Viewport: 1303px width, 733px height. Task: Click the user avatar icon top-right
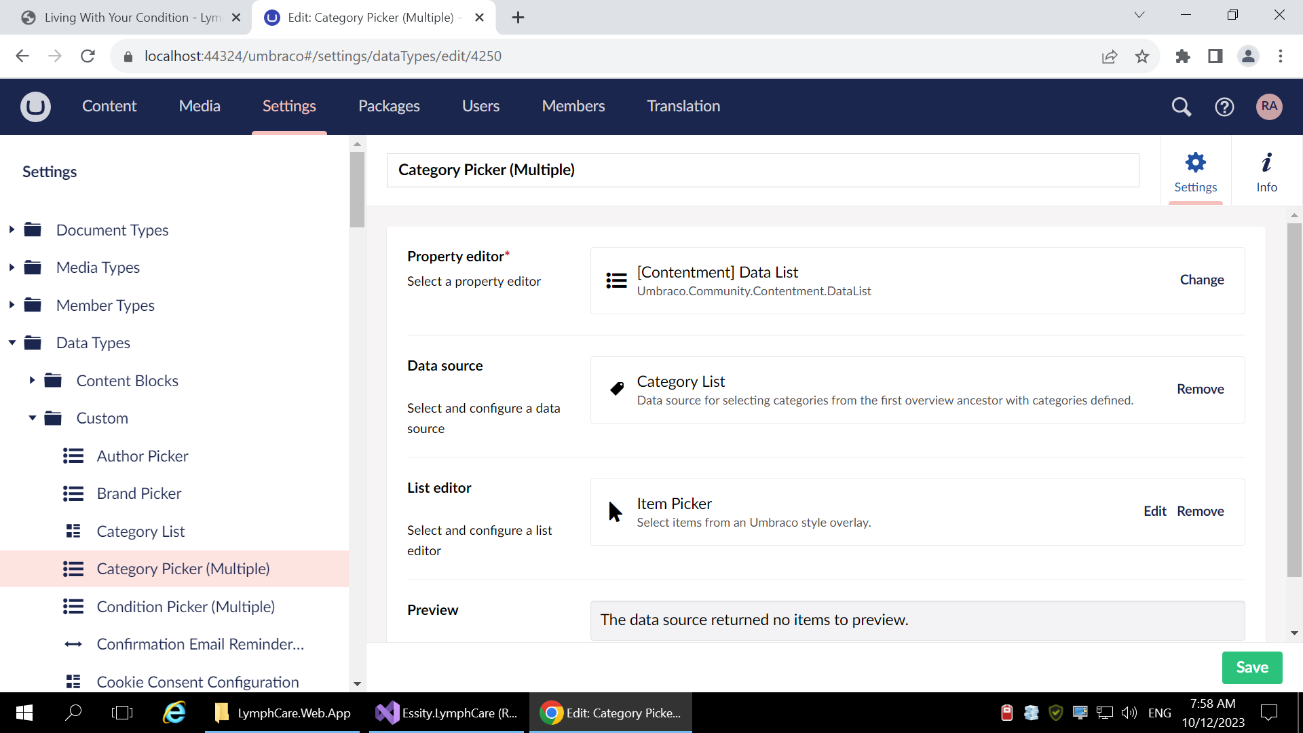1268,107
